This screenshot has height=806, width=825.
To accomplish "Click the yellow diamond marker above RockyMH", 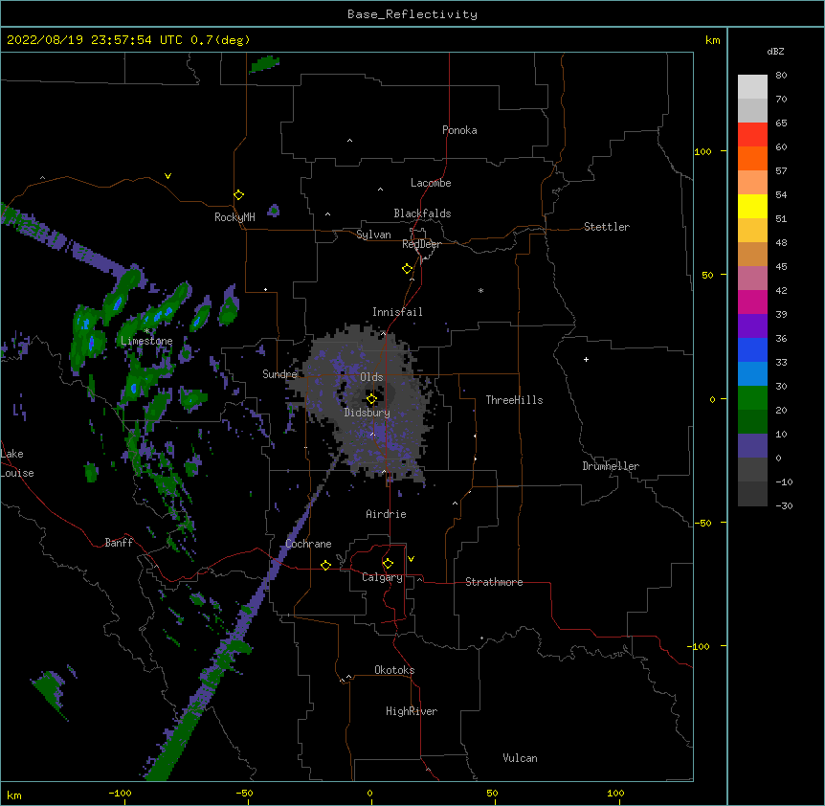I will coord(238,195).
